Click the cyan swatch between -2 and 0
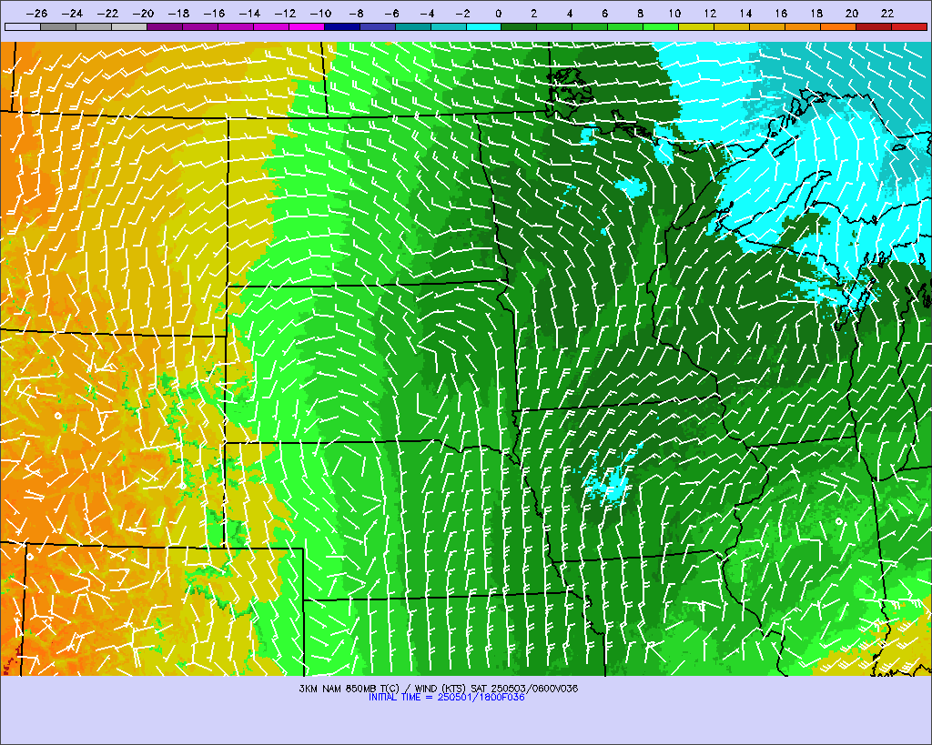The image size is (932, 745). point(483,26)
